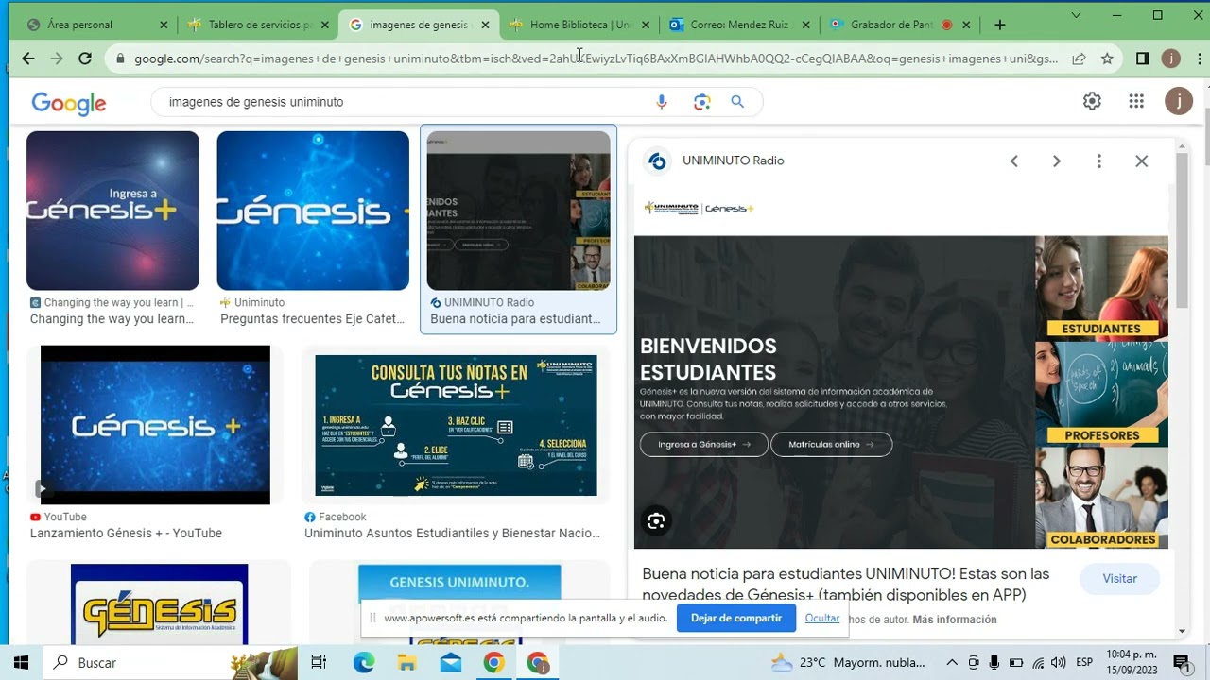Close the Área personal tab
The width and height of the screenshot is (1210, 680).
(164, 25)
